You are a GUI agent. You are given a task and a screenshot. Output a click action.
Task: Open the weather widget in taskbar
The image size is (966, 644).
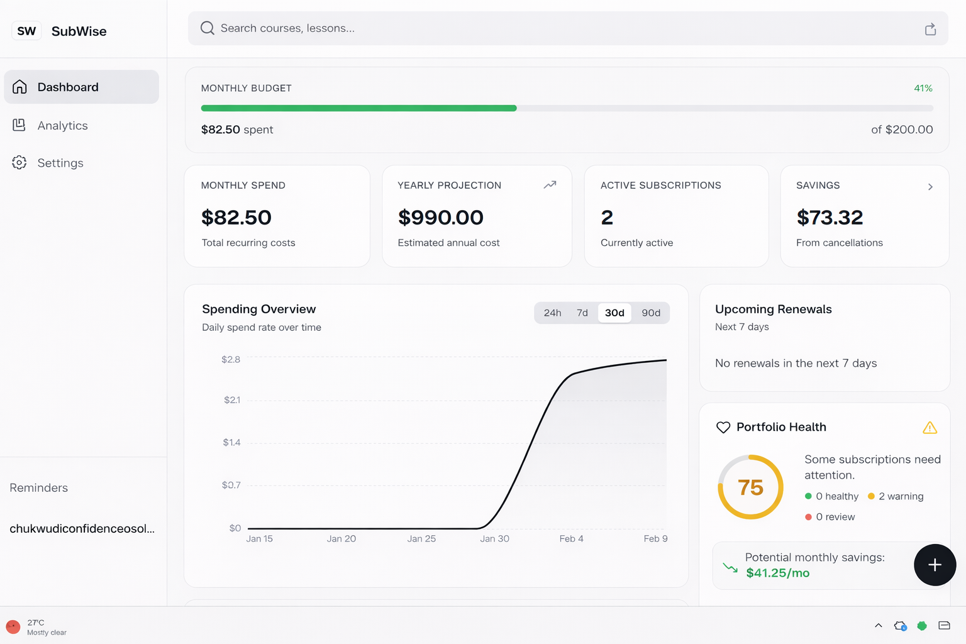[x=36, y=627]
